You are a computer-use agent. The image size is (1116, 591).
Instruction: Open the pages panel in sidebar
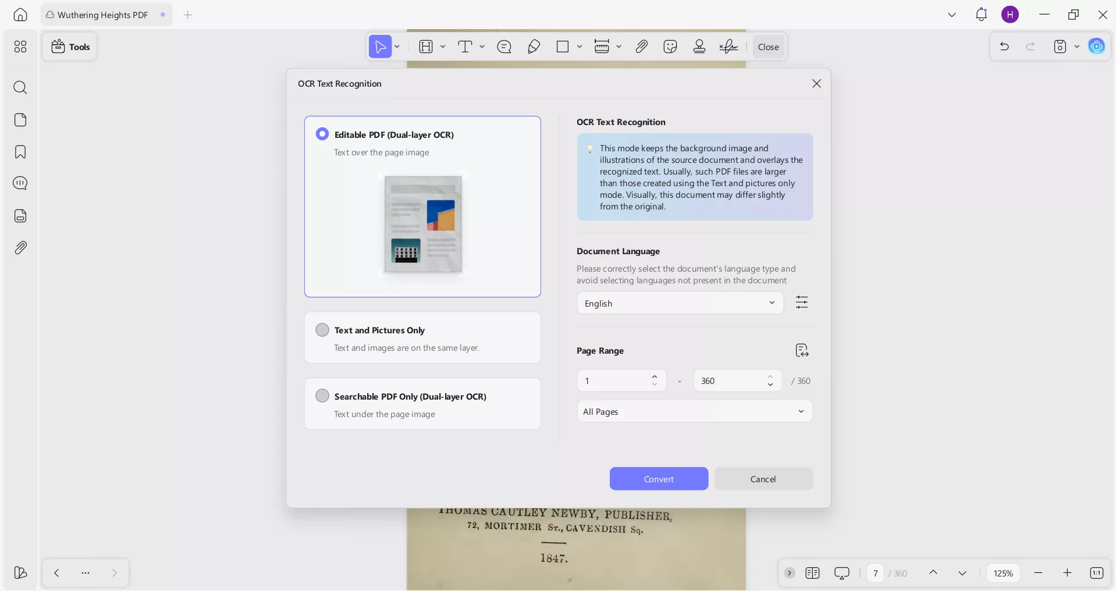(x=20, y=120)
